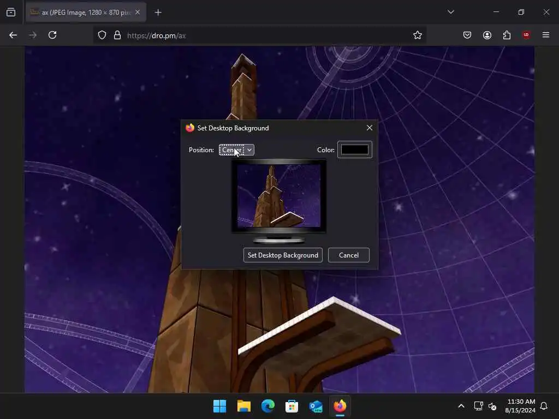Image resolution: width=559 pixels, height=419 pixels.
Task: Open a new tab with plus icon
Action: [x=158, y=13]
